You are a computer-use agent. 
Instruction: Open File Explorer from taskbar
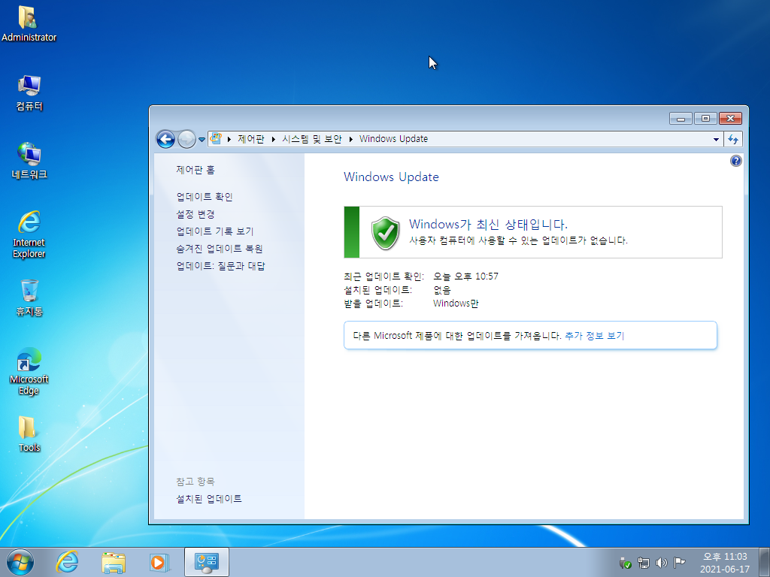(x=114, y=562)
